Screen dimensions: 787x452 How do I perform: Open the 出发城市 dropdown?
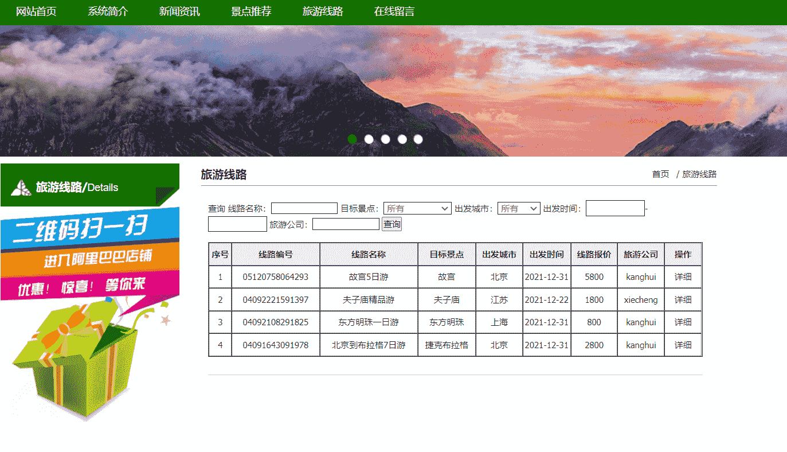coord(519,208)
